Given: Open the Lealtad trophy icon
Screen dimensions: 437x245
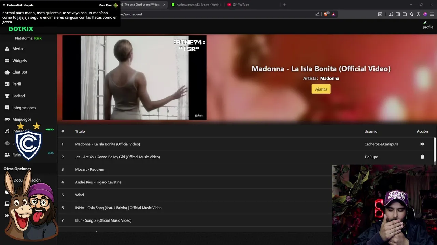Looking at the screenshot, I should pyautogui.click(x=7, y=96).
